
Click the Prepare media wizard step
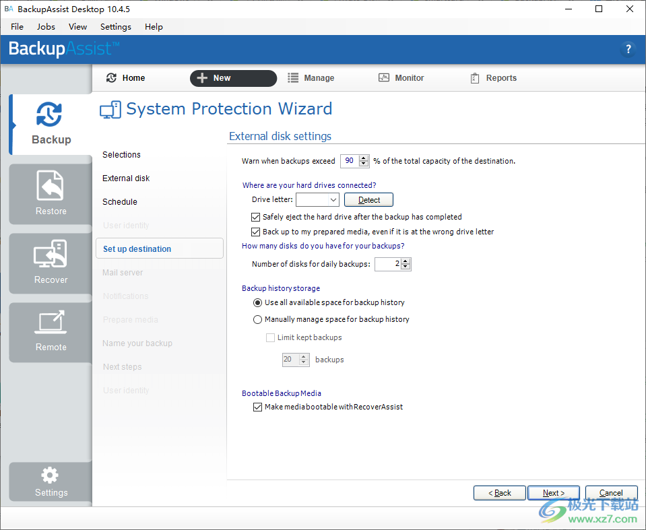point(131,320)
